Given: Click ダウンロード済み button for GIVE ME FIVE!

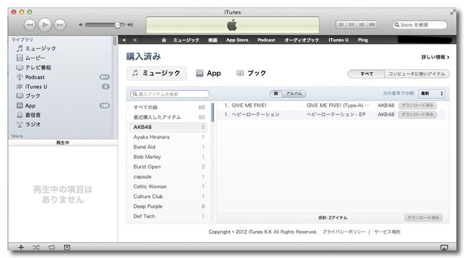Looking at the screenshot, I should click(x=417, y=105).
